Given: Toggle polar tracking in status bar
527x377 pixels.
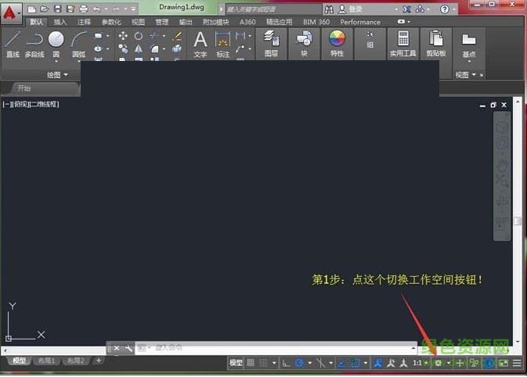Looking at the screenshot, I should point(300,363).
